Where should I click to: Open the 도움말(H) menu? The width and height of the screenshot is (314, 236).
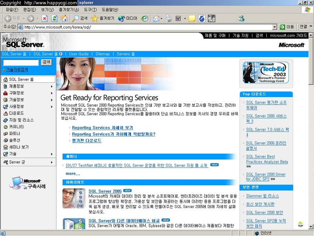[110, 9]
